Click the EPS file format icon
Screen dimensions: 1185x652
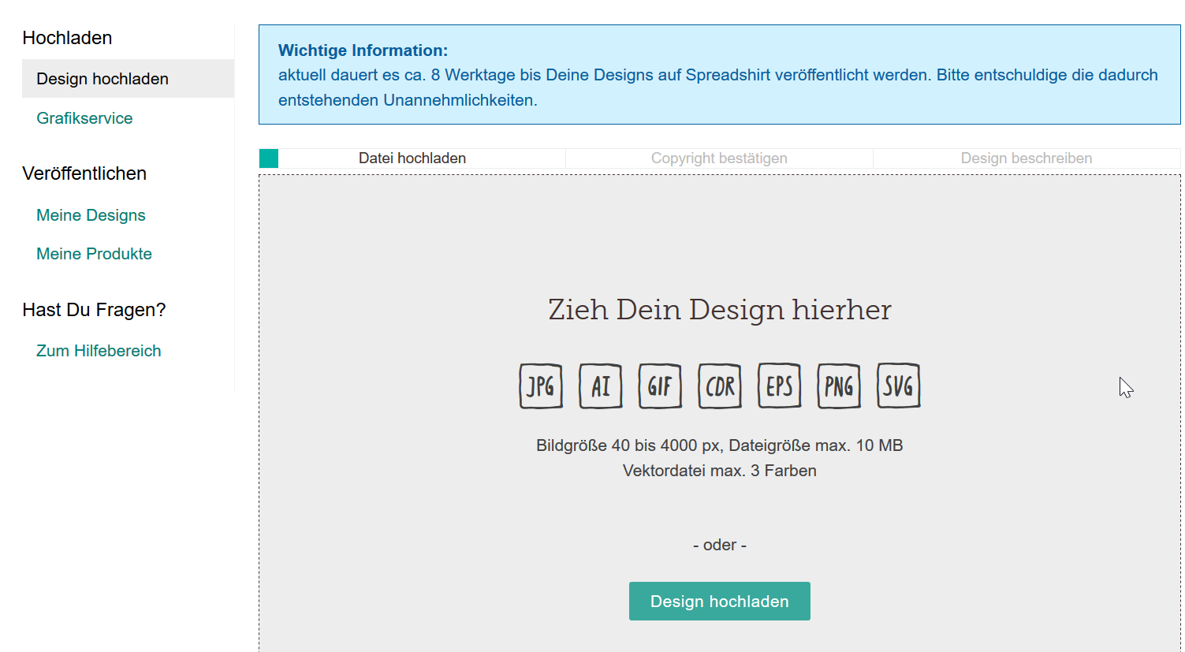(779, 386)
